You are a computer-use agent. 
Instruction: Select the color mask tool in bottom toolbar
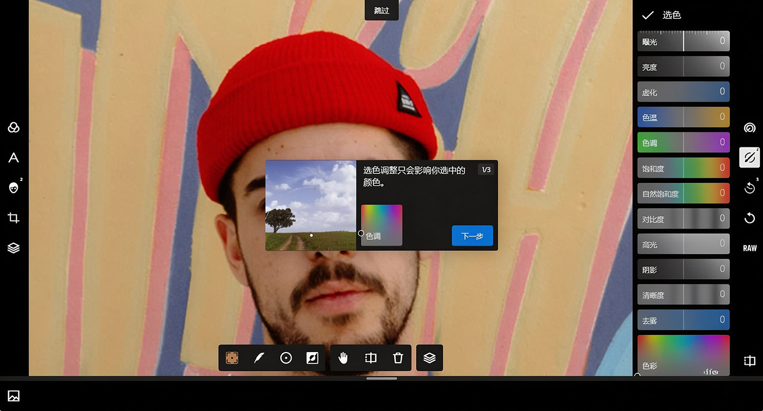coord(232,358)
